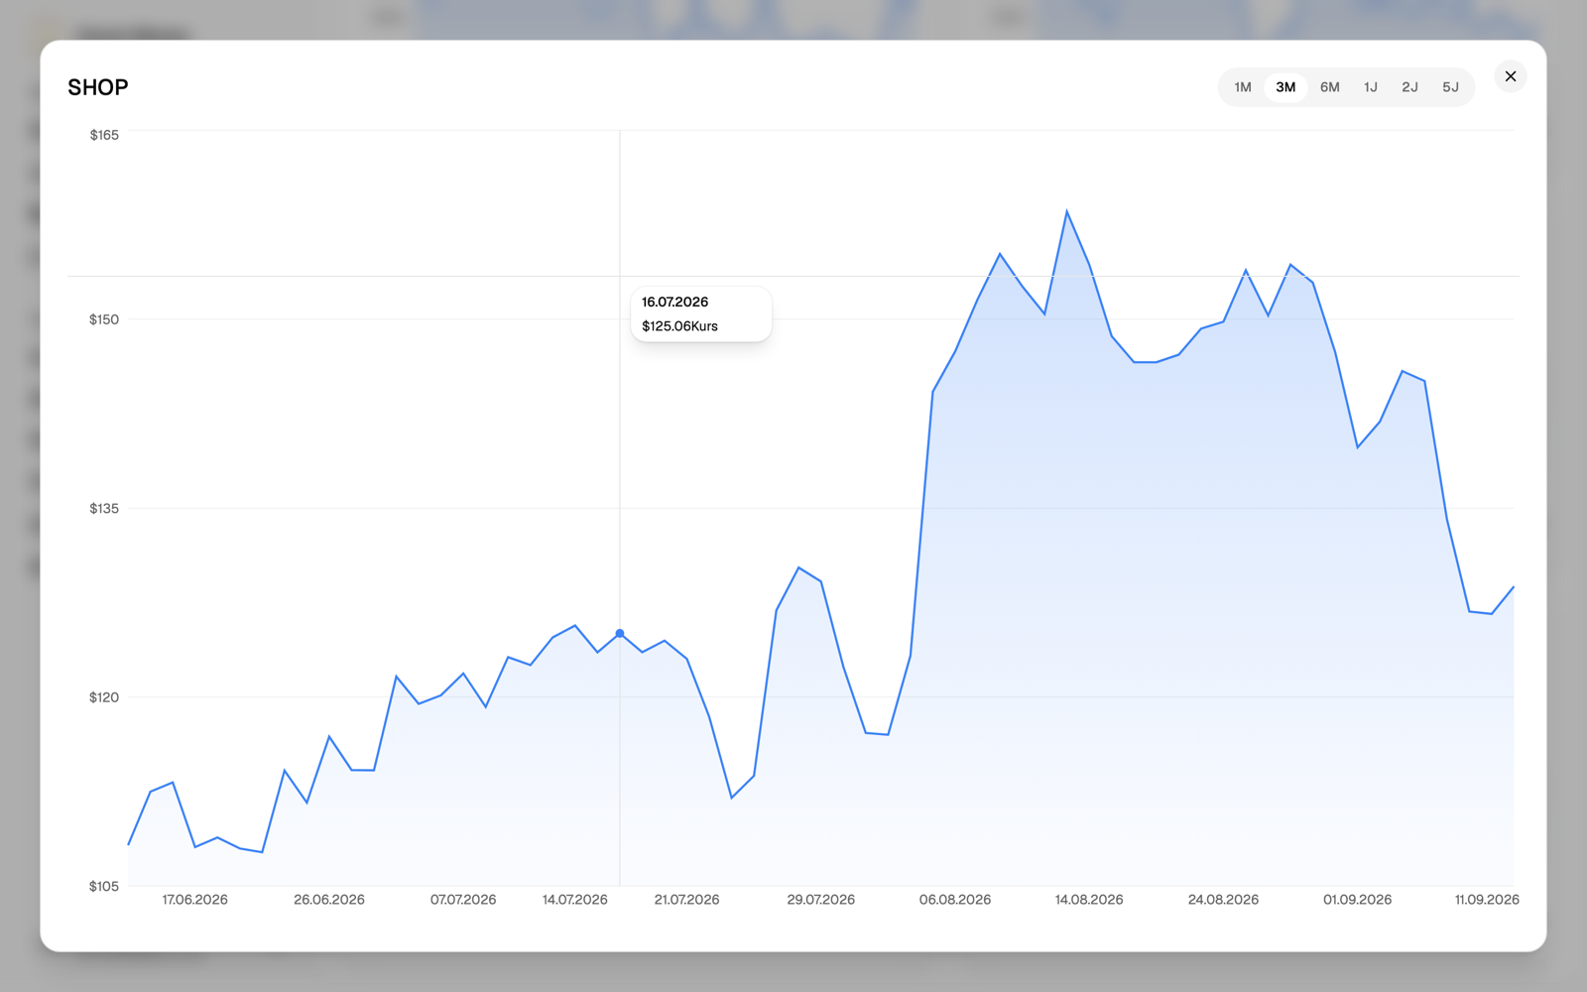The image size is (1587, 992).
Task: Click the 01.09.2026 date label
Action: pyautogui.click(x=1358, y=900)
